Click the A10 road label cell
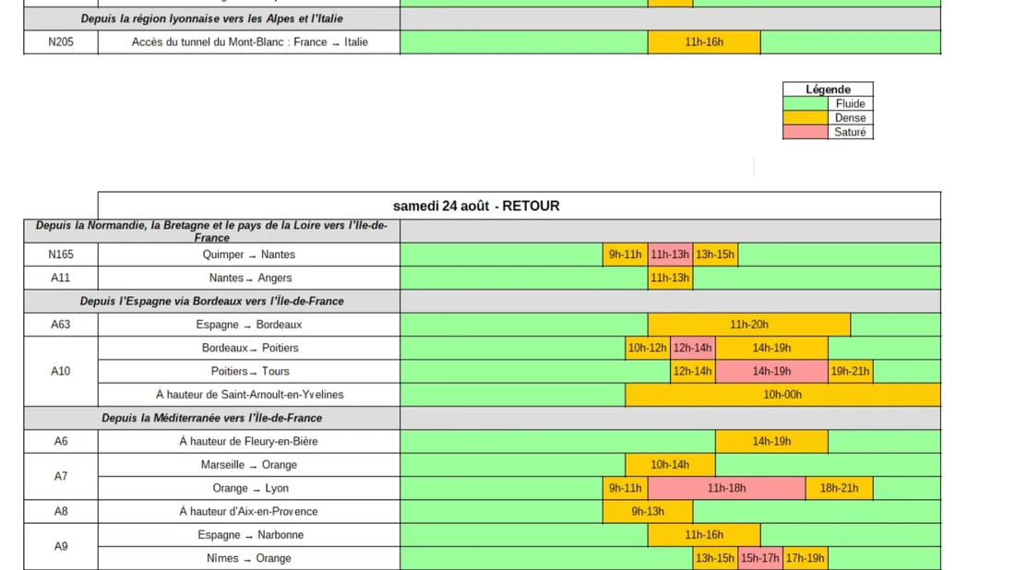Viewport: 1015px width, 570px height. tap(61, 372)
